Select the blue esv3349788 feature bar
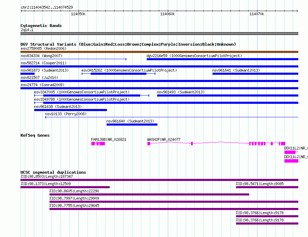308x237 pixels. coord(166,103)
